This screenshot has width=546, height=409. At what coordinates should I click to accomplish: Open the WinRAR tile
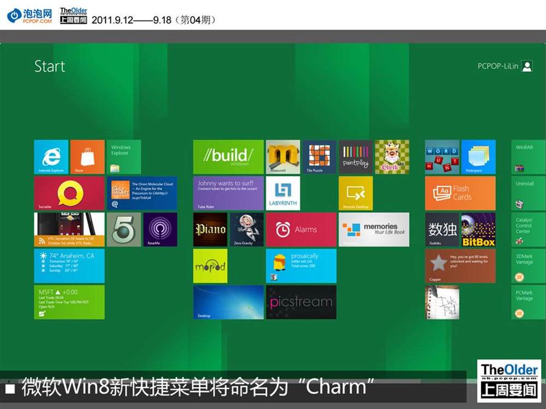coord(529,157)
